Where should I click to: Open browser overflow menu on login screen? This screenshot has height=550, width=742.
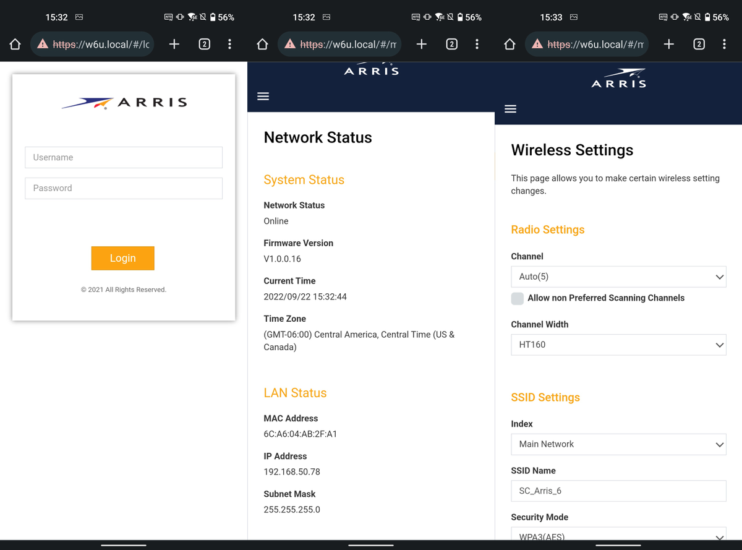230,44
